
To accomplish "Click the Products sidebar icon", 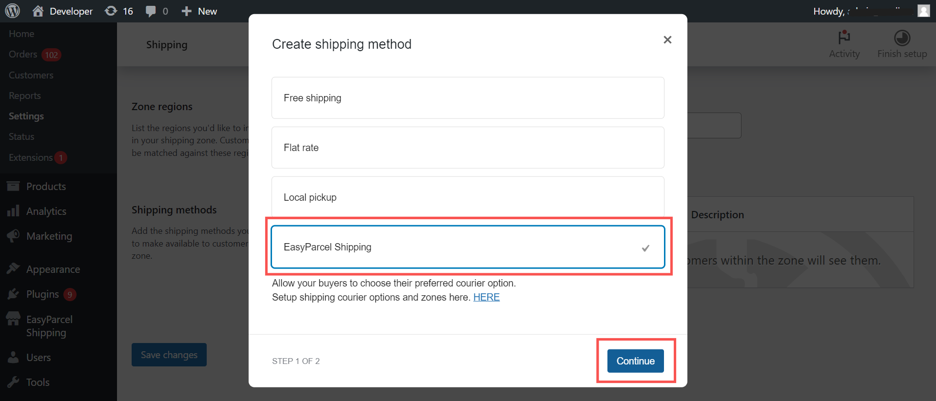I will [x=13, y=186].
